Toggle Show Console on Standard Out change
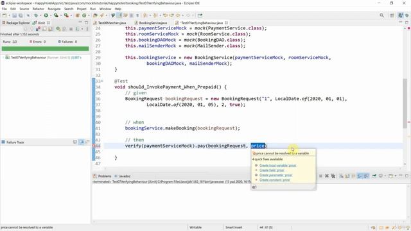The width and height of the screenshot is (411, 231). 360,176
